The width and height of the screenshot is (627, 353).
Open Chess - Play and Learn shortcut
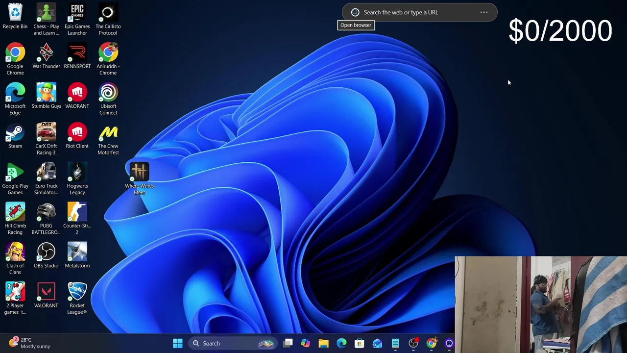46,19
